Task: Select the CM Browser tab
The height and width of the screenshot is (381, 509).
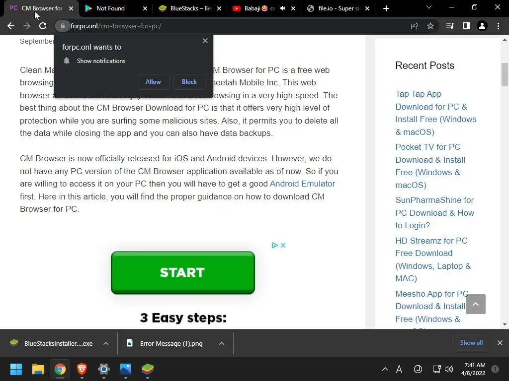Action: (x=42, y=8)
